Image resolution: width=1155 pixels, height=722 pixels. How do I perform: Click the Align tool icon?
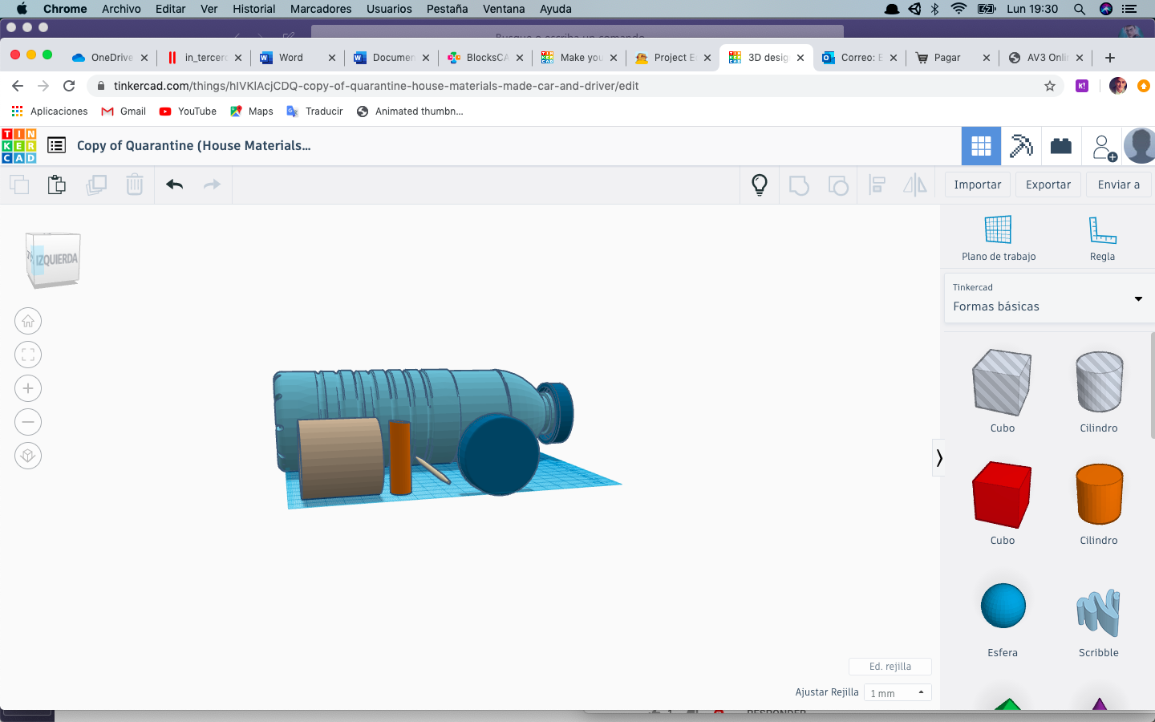(877, 185)
